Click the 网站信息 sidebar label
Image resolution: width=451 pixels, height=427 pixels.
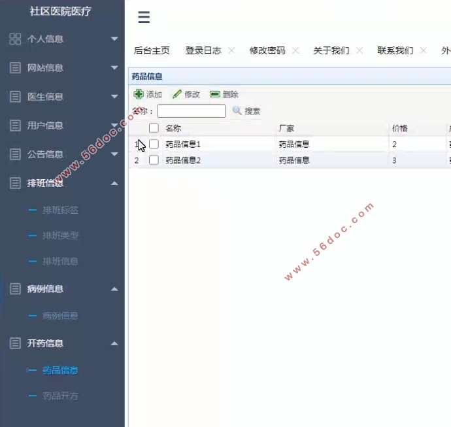tap(45, 68)
